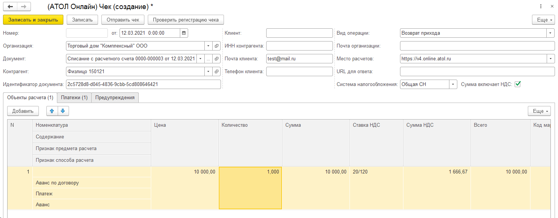Click the Отправить чек button

[x=123, y=20]
